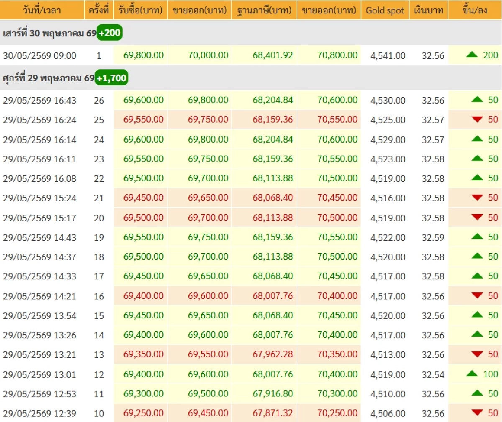This screenshot has width=502, height=422.
Task: Click the เสาร์ที่ 30 พฤษภาคม 69 date heading
Action: point(49,33)
